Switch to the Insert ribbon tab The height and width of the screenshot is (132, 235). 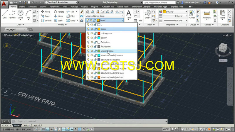tap(22, 7)
